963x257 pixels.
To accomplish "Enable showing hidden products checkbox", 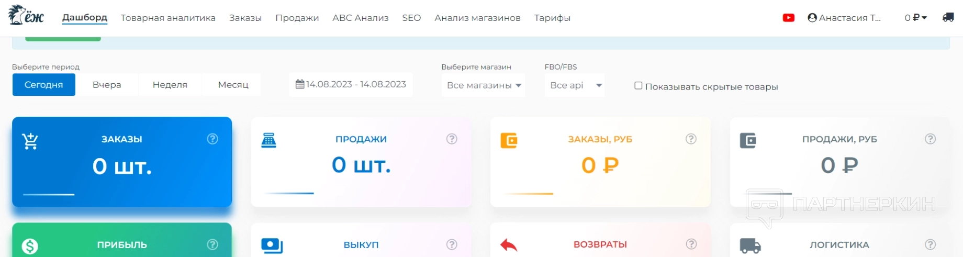I will (x=638, y=86).
